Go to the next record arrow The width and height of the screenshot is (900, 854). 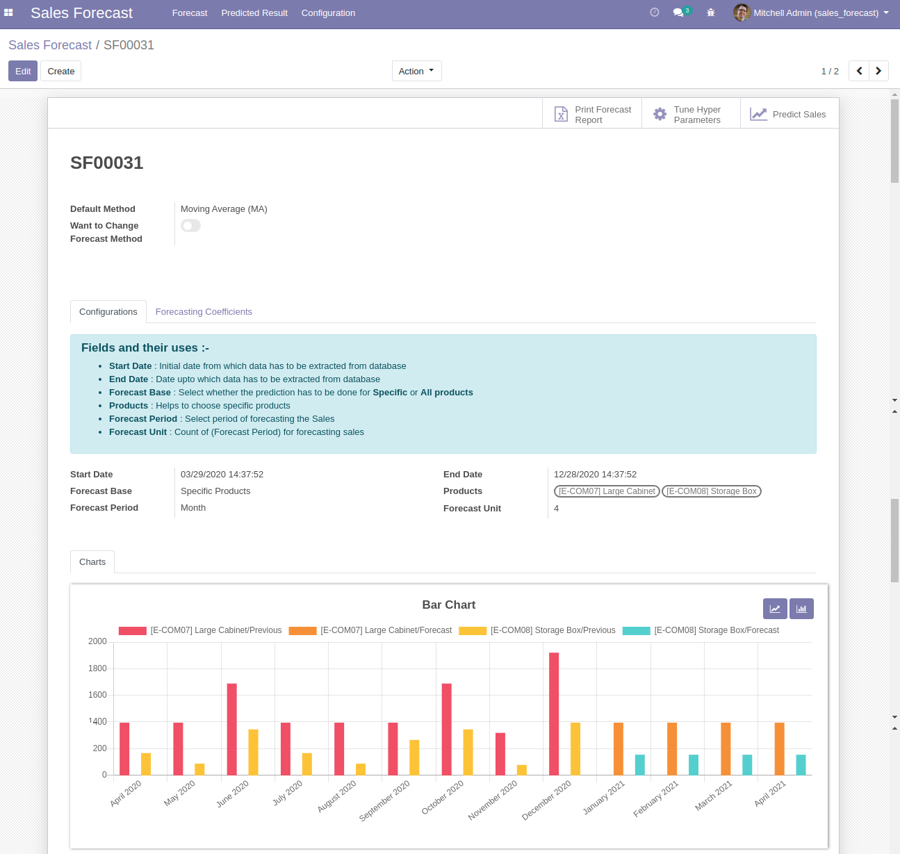tap(878, 71)
